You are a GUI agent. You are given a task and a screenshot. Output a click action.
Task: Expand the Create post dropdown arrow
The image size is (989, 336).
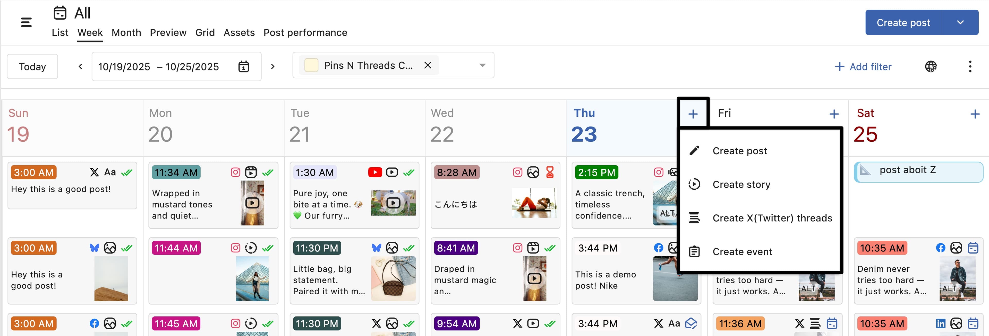[960, 23]
